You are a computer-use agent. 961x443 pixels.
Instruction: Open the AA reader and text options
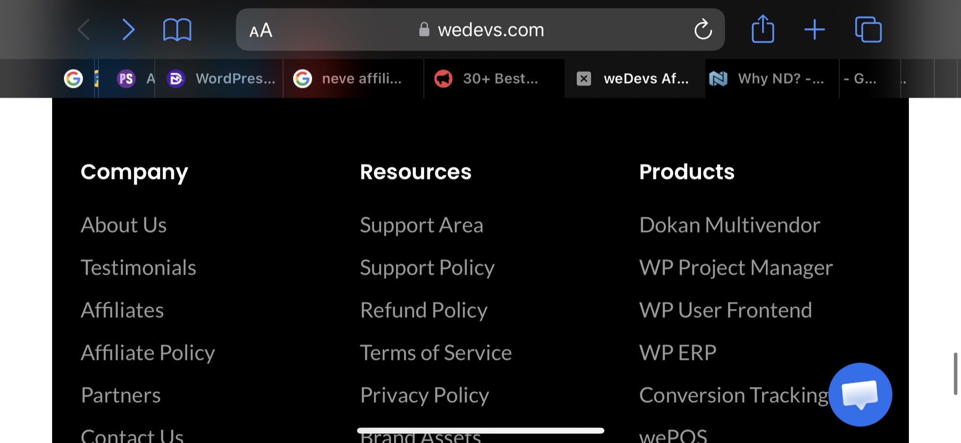click(260, 30)
